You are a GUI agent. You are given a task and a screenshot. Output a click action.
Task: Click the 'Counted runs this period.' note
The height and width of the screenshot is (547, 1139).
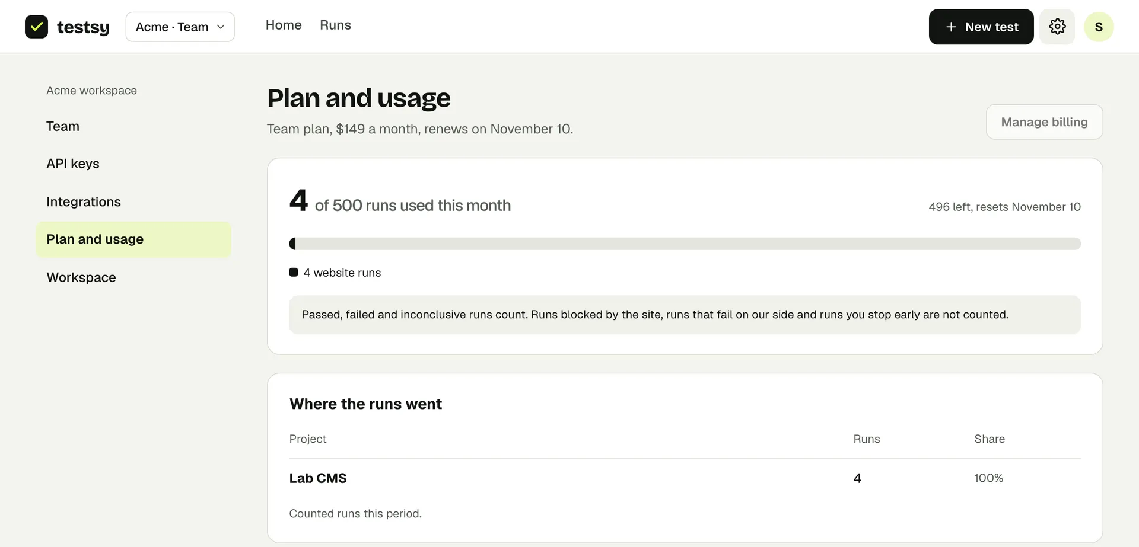click(x=355, y=514)
